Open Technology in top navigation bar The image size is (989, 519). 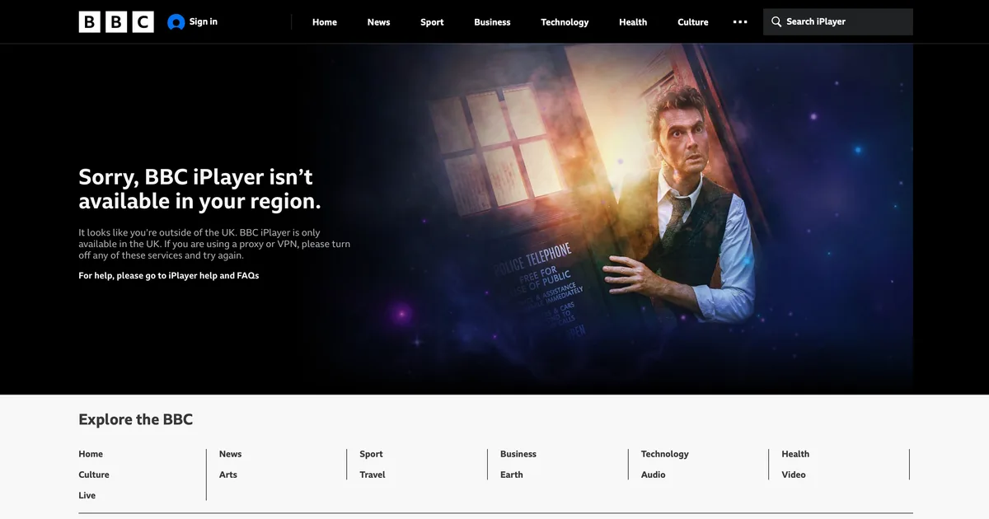(565, 22)
